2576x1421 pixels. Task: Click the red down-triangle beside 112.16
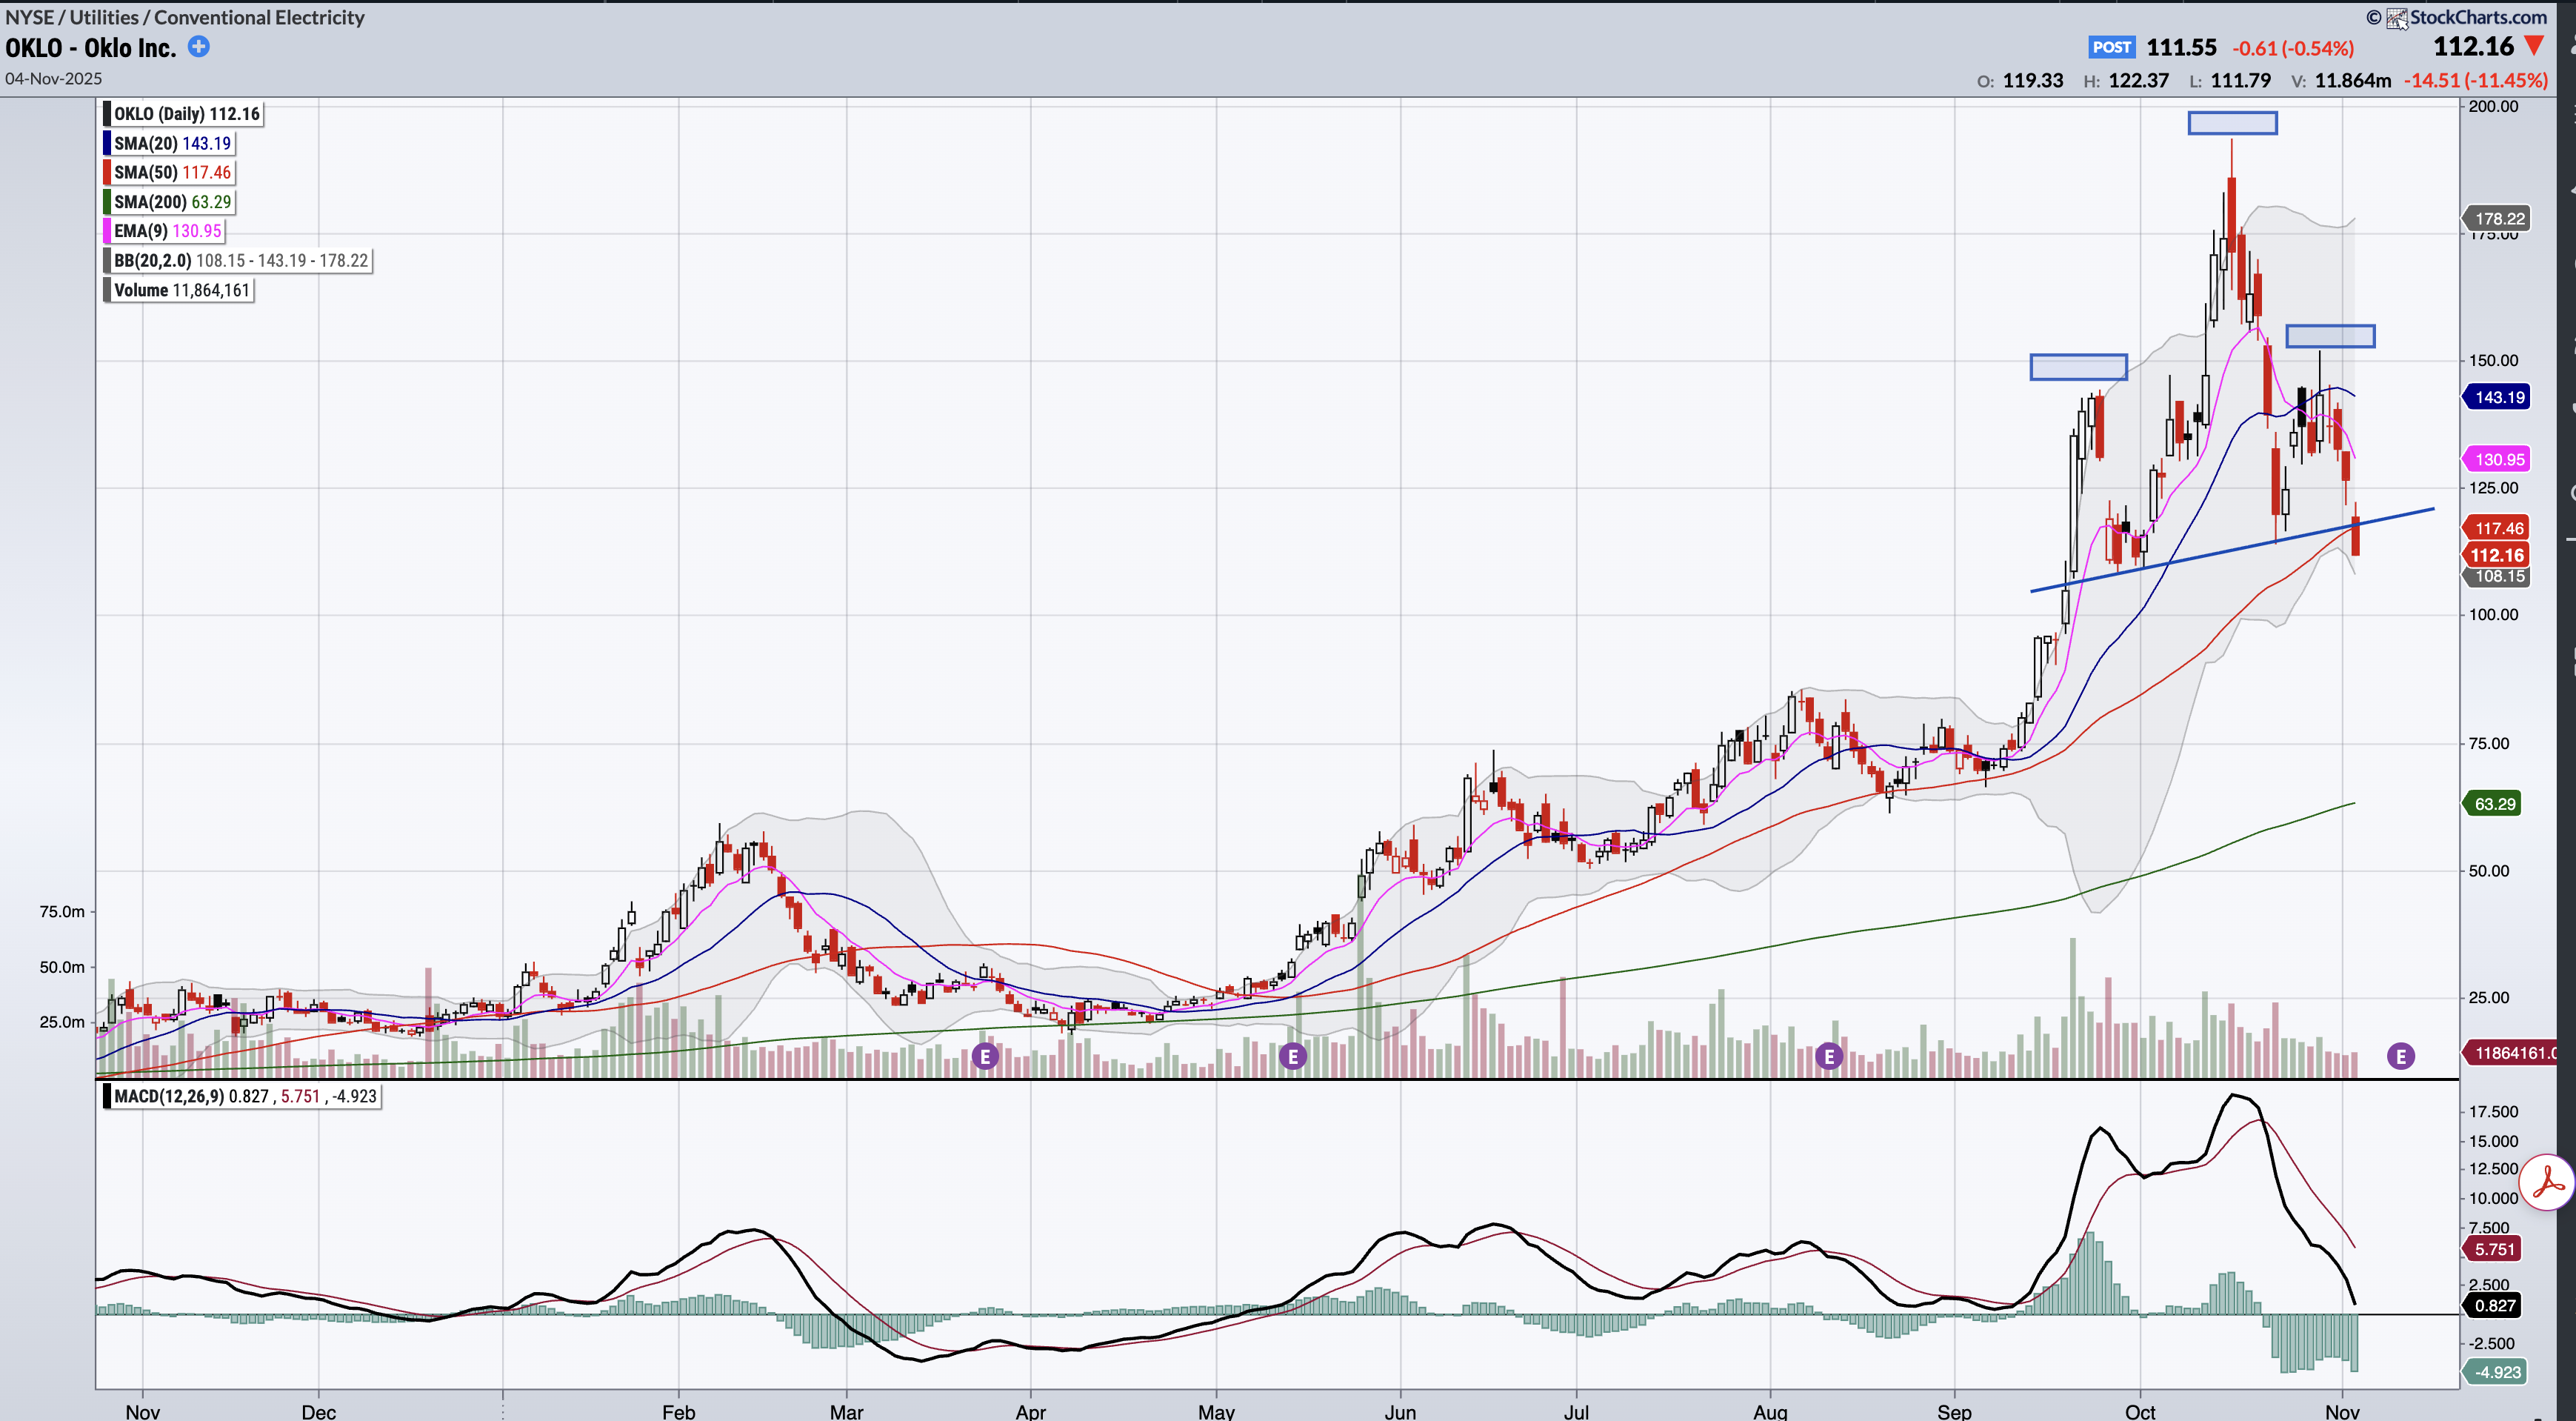point(2534,46)
